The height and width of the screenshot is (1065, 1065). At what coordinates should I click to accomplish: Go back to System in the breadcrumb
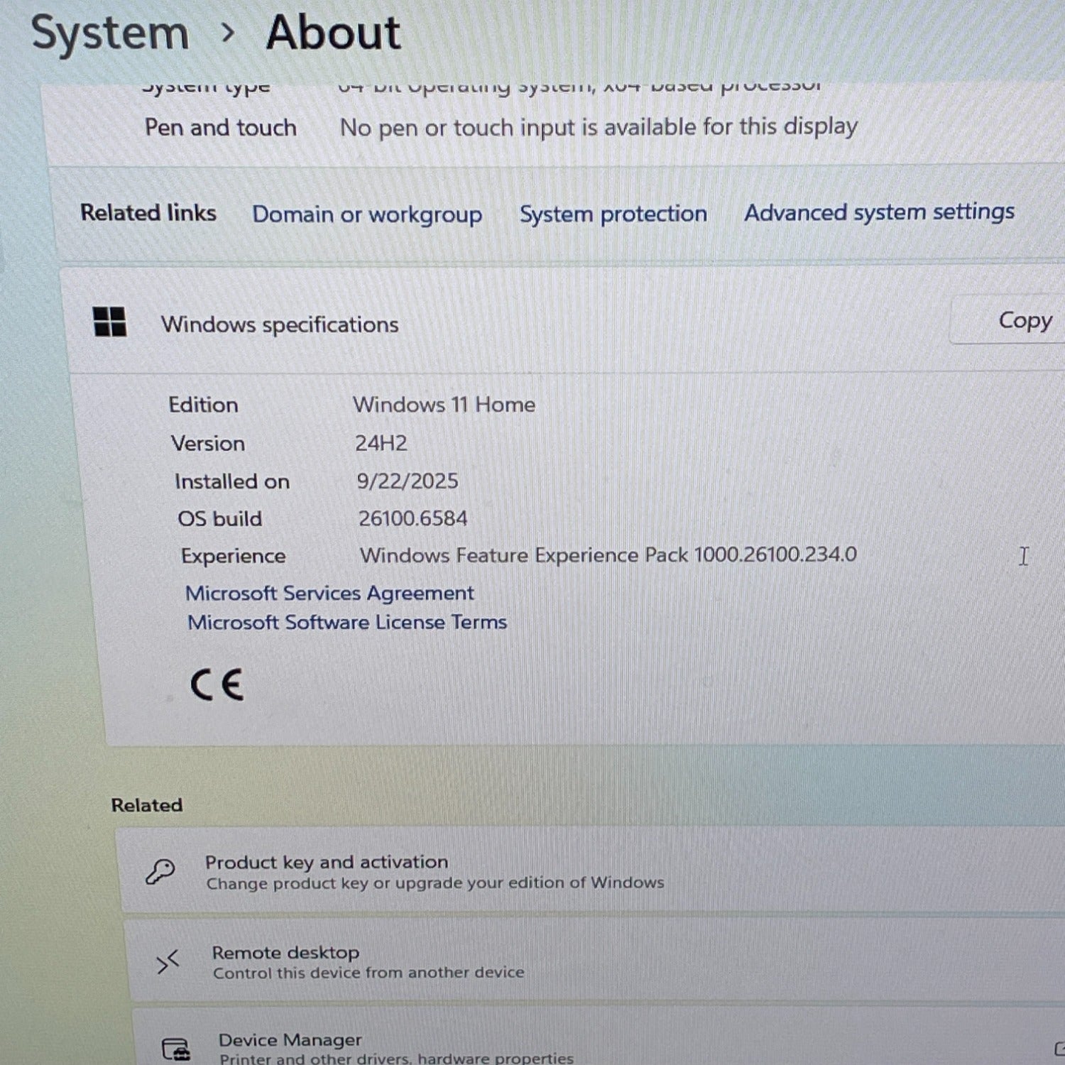pos(110,33)
